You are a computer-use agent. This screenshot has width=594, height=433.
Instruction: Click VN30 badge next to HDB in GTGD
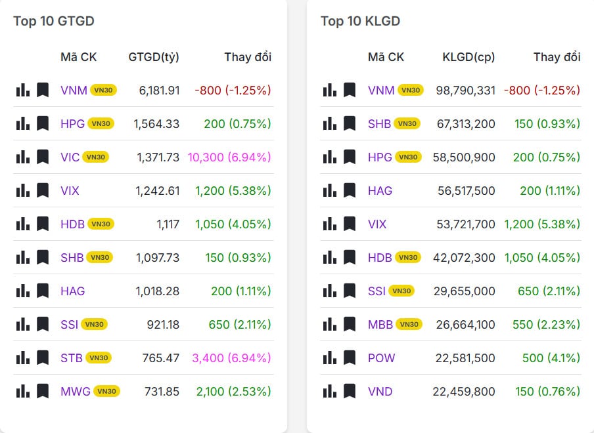tap(101, 224)
